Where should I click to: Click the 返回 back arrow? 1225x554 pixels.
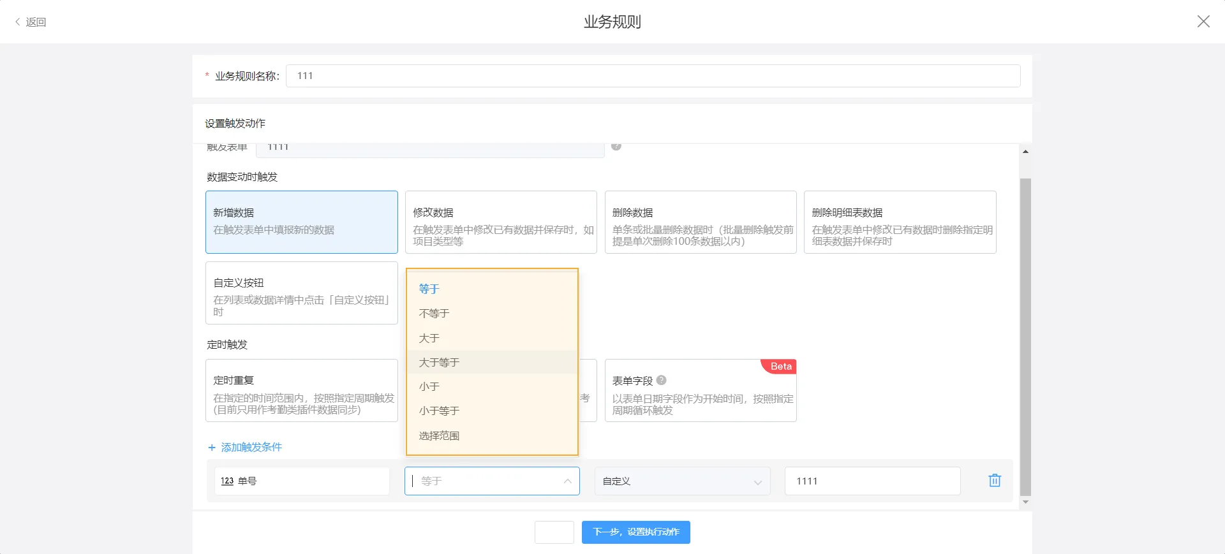19,22
